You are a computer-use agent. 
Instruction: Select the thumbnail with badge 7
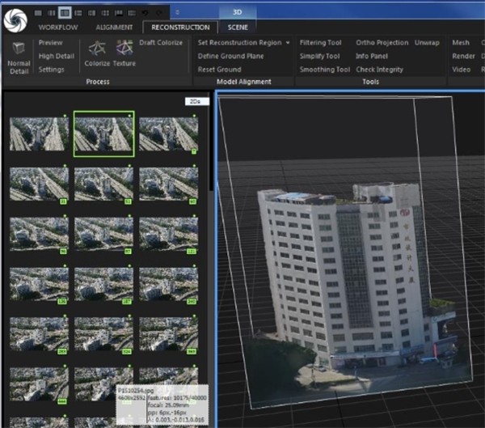point(169,133)
